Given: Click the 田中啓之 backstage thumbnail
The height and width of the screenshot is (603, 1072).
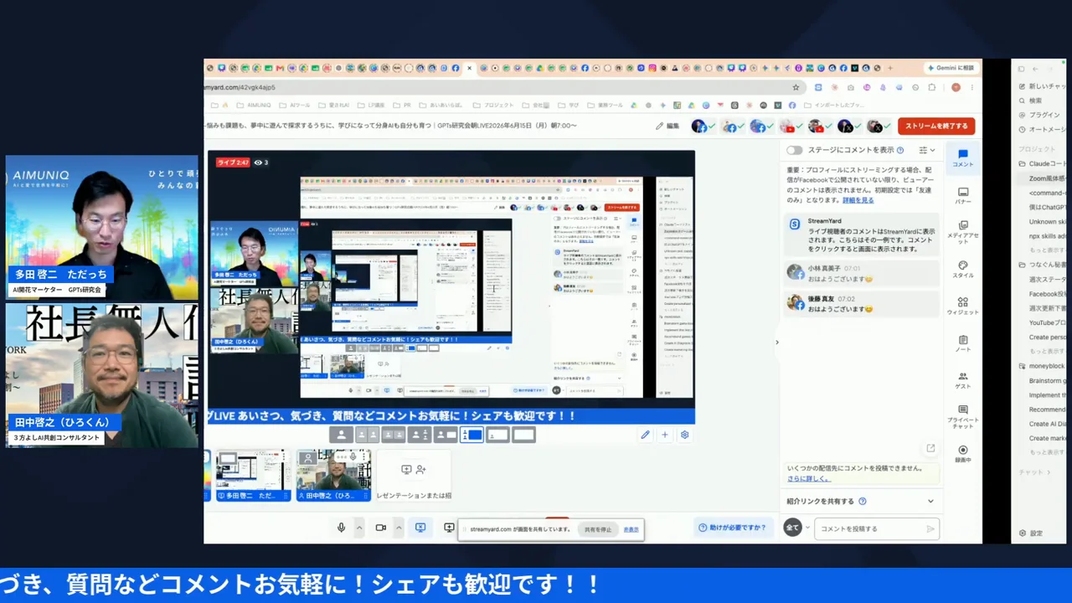Looking at the screenshot, I should 333,475.
